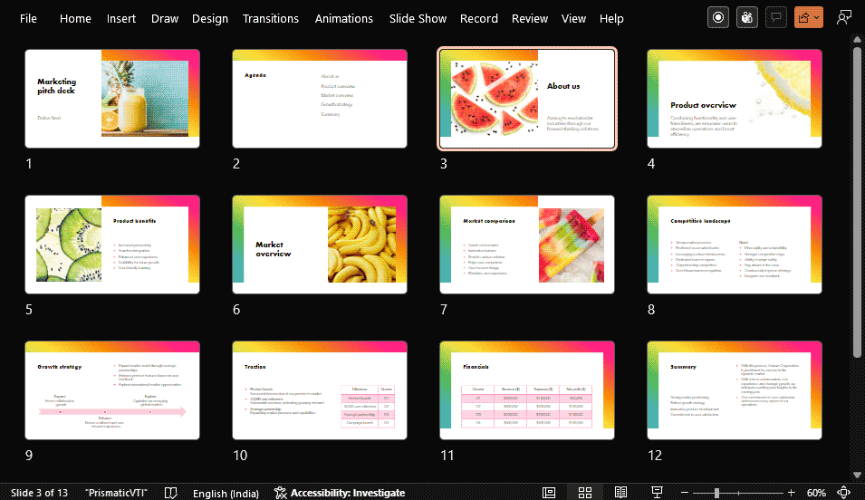Select slide 8 Competitive landscape thumbnail
This screenshot has height=500, width=865.
735,245
